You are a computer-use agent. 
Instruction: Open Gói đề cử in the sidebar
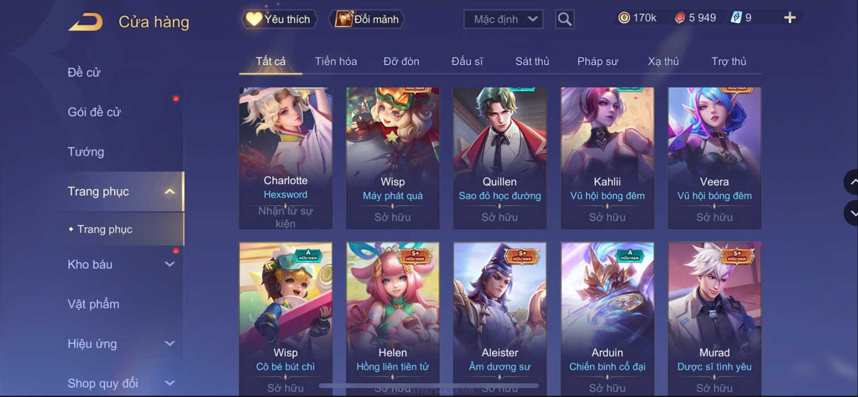(x=94, y=112)
